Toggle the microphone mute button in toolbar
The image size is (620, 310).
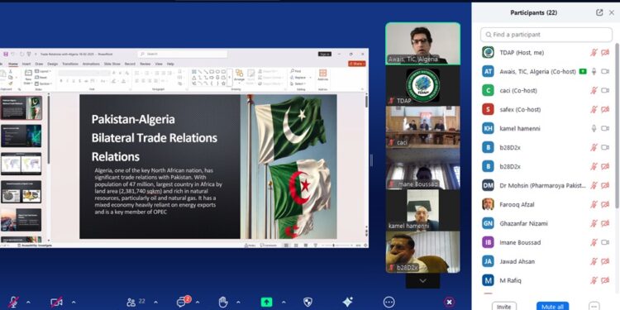(x=14, y=303)
